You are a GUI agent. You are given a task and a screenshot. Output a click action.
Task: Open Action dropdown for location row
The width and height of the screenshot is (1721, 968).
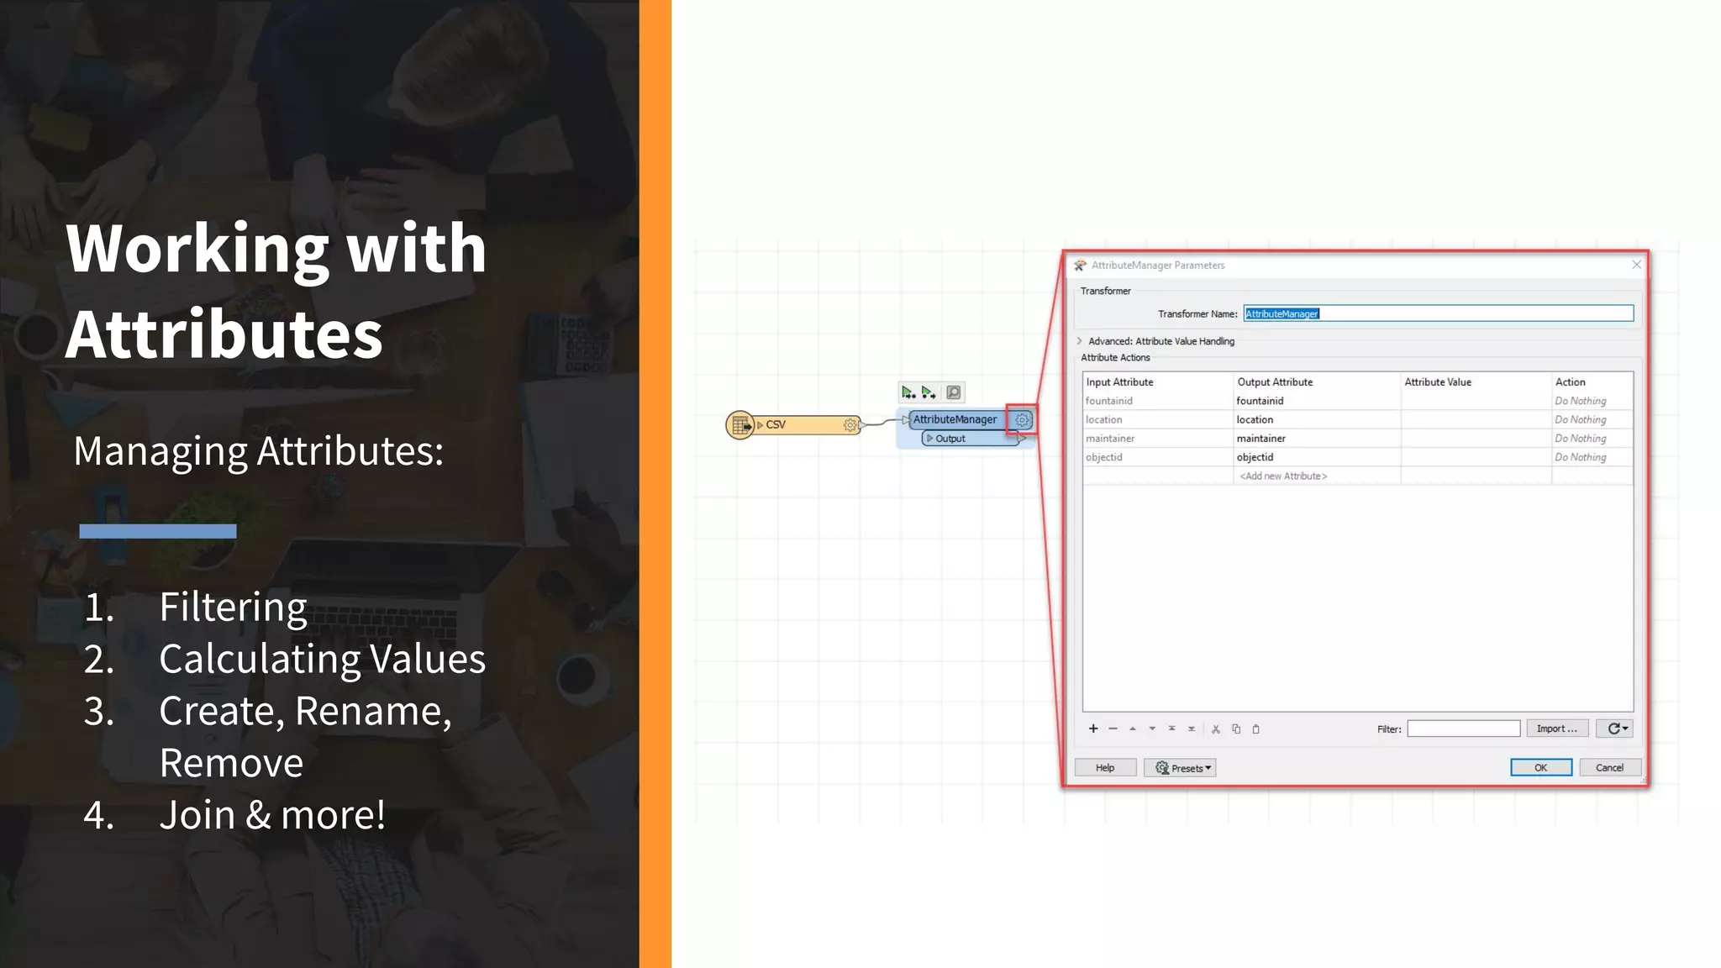click(x=1592, y=419)
